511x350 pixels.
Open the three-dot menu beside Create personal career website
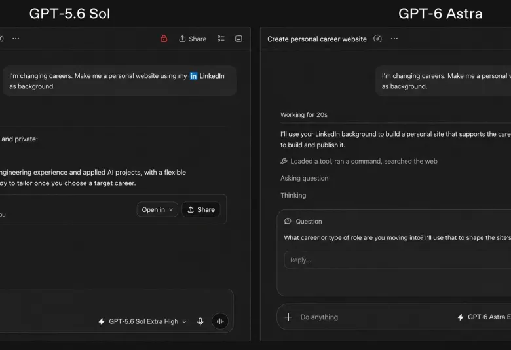394,39
